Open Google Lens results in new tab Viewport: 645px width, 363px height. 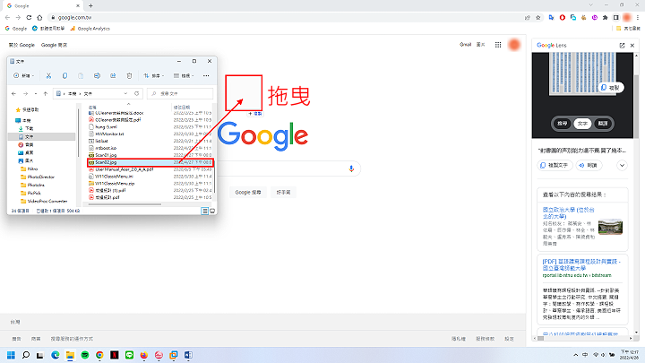tap(622, 46)
